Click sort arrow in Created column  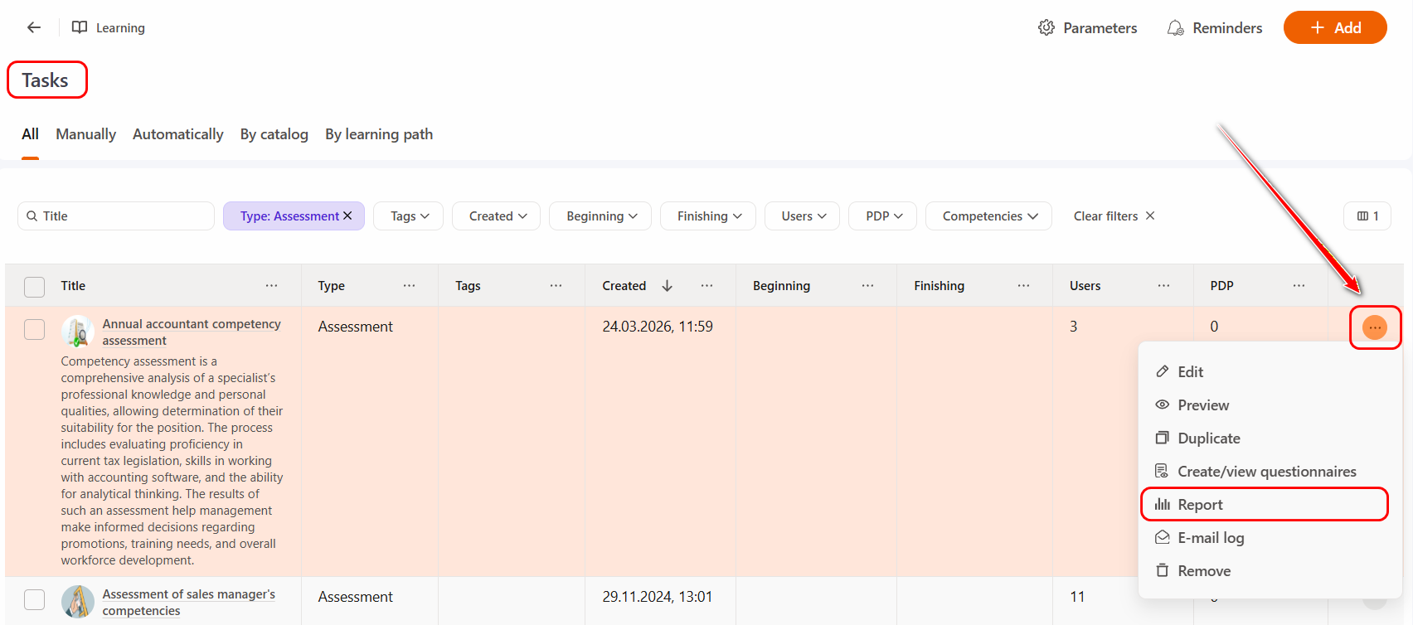(667, 286)
